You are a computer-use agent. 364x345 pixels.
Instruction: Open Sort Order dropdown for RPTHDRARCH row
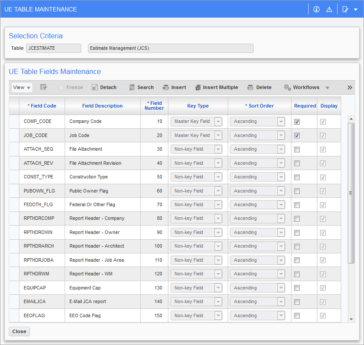coord(258,246)
